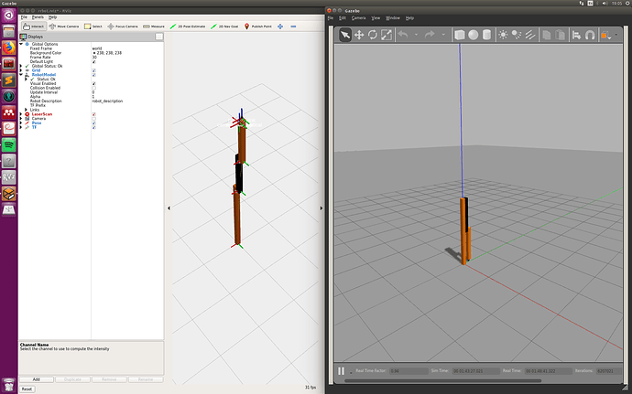Toggle the Pose display checkbox
632x394 pixels.
pyautogui.click(x=94, y=123)
